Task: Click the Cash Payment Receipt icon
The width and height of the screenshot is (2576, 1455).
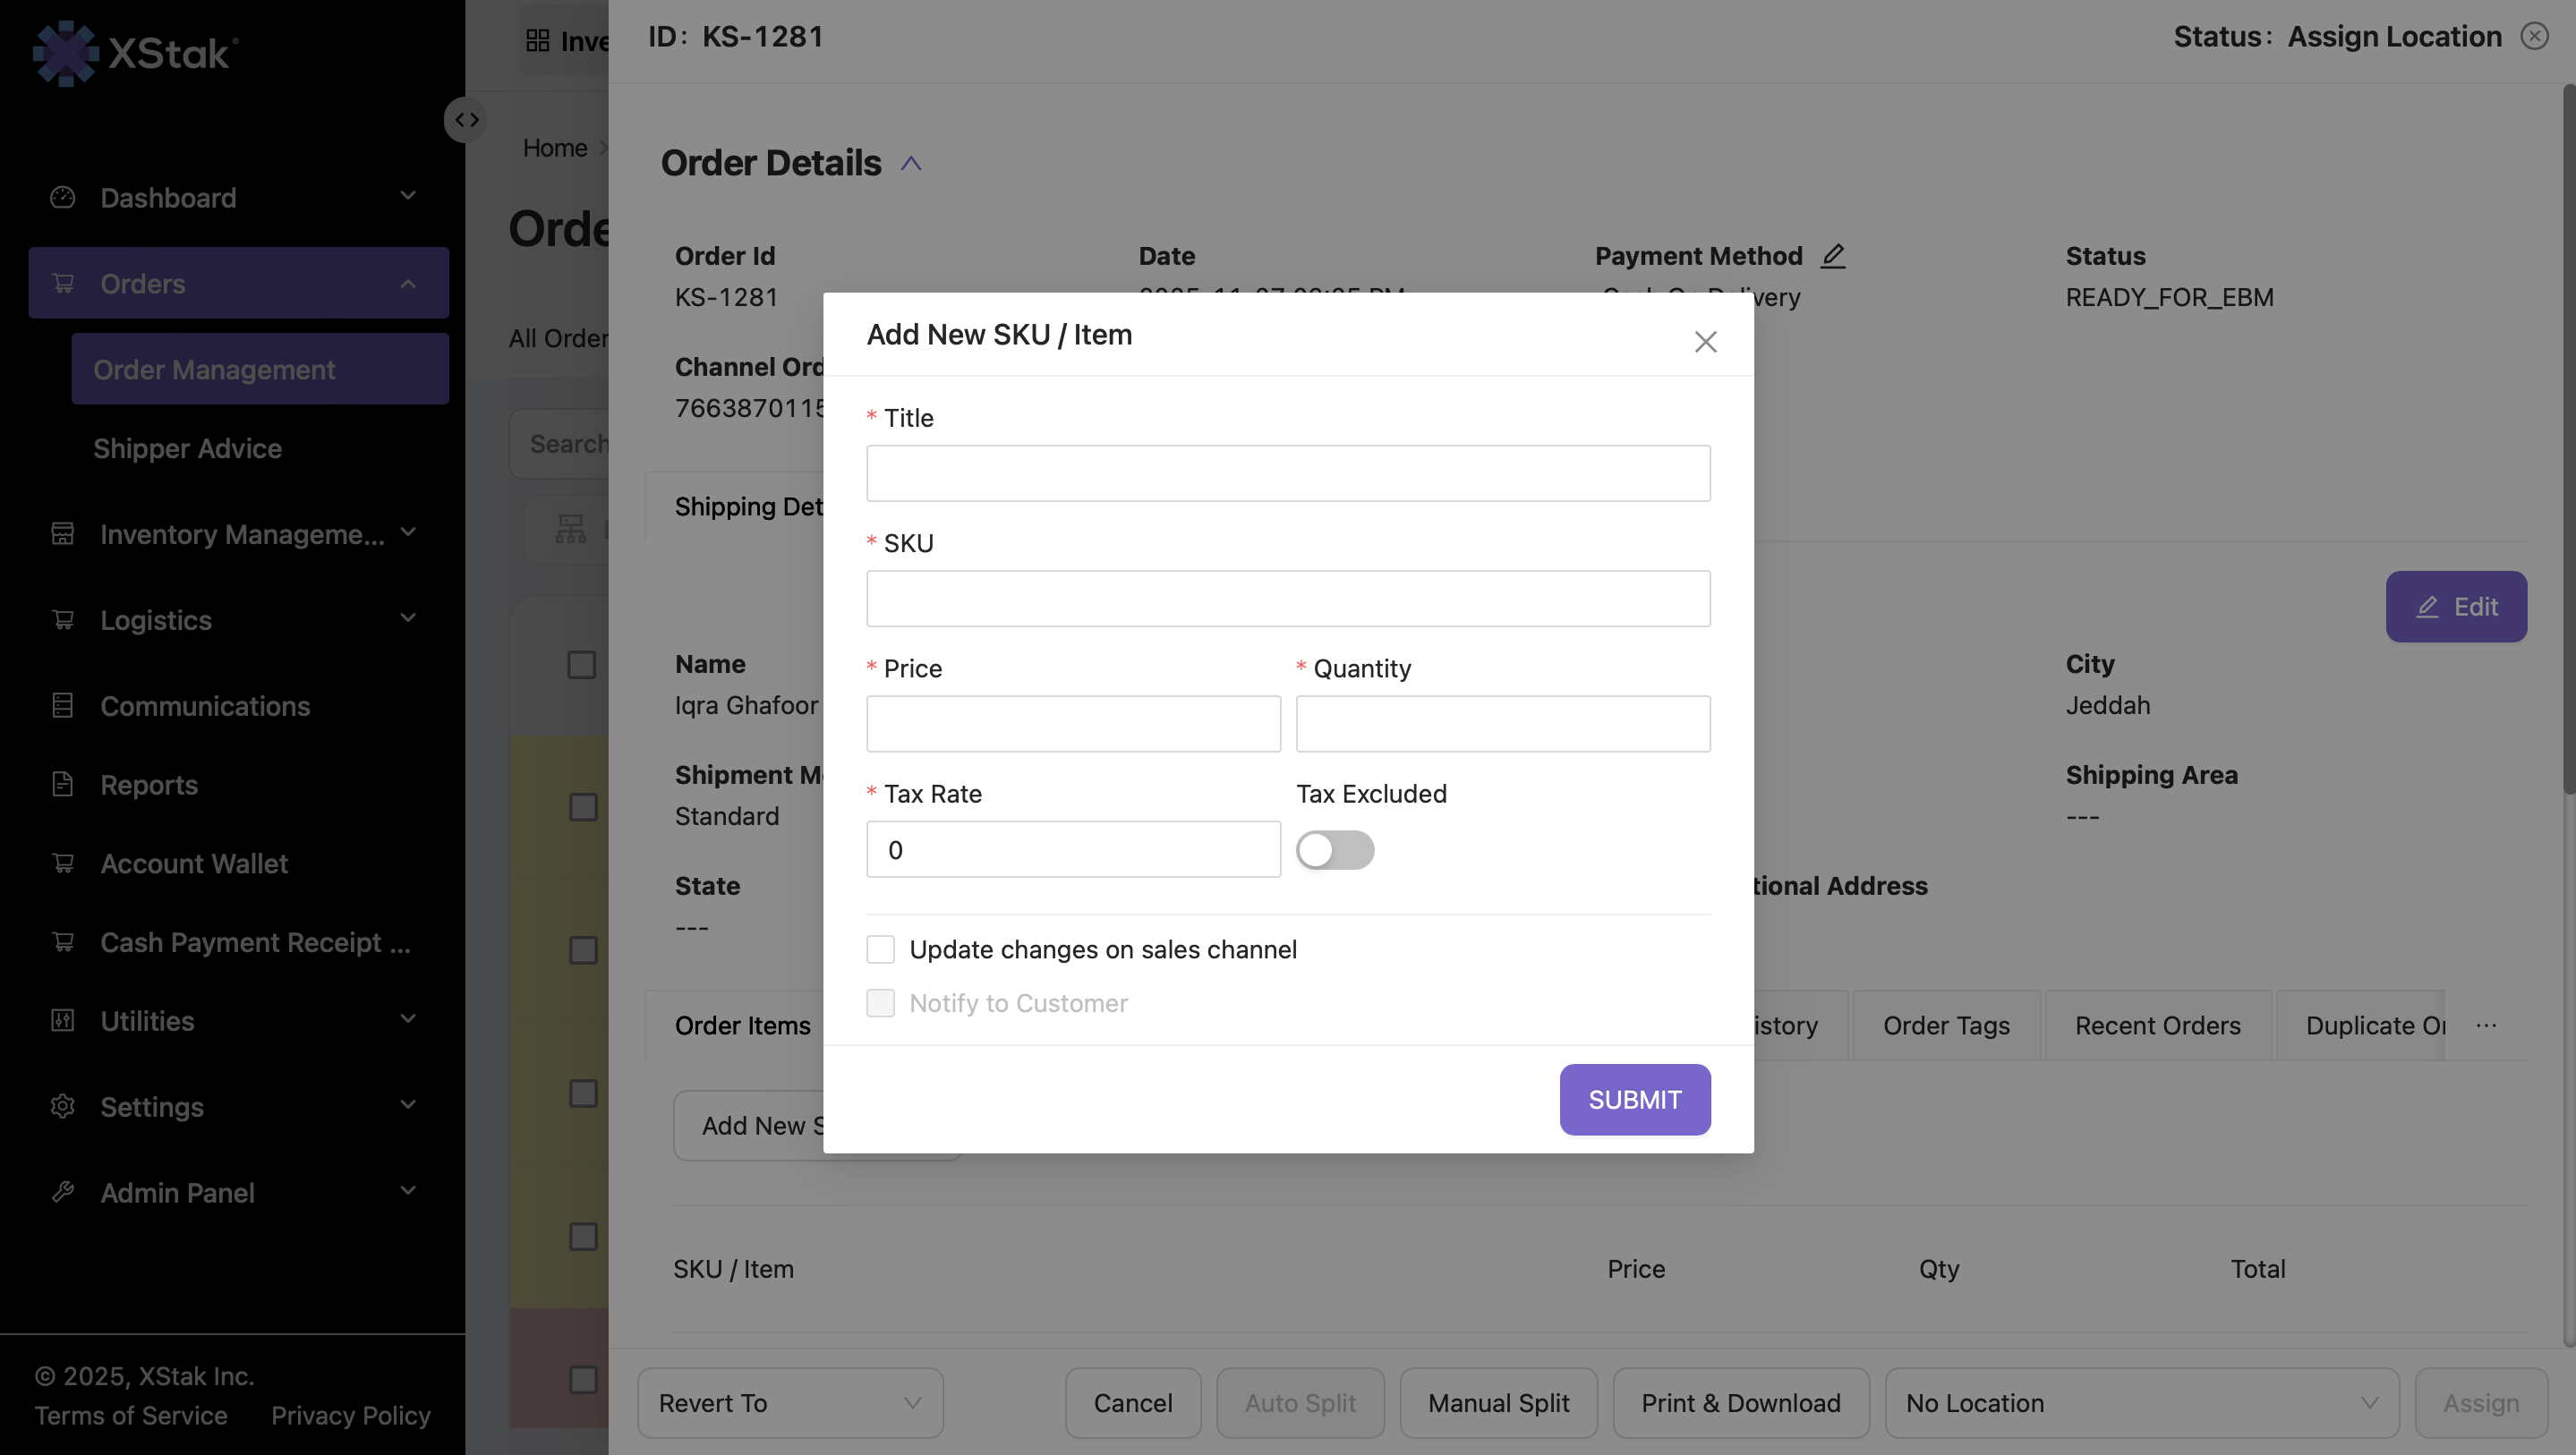Action: tap(63, 941)
